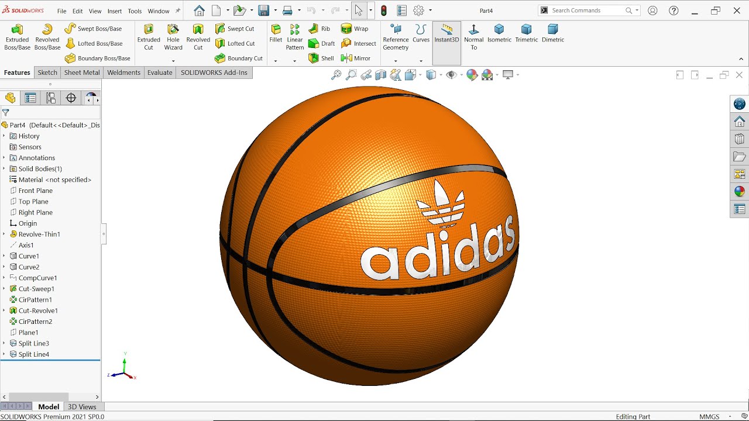Click the Mirror feature tool
This screenshot has width=749, height=421.
(x=356, y=58)
